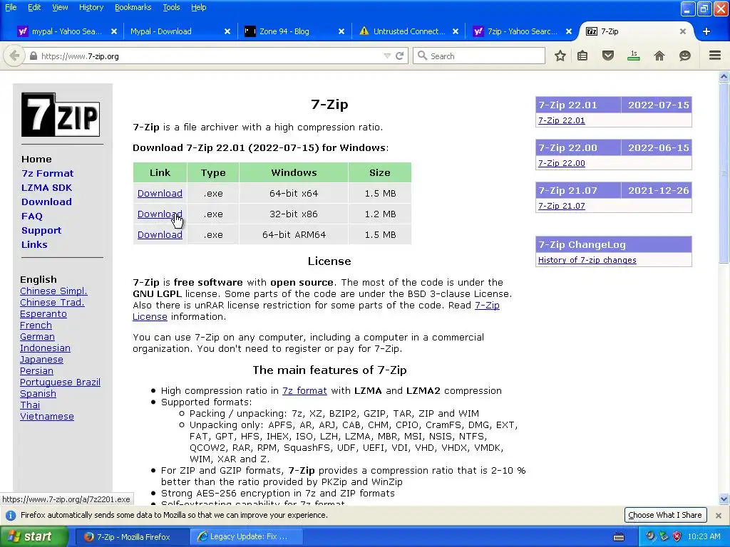Go to the Home page icon
730x547 pixels.
coord(659,56)
